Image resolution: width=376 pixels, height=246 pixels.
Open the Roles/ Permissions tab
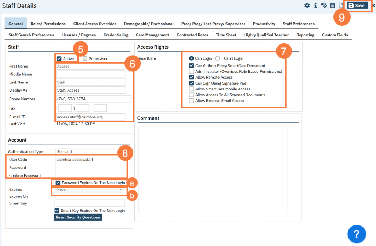click(x=48, y=24)
